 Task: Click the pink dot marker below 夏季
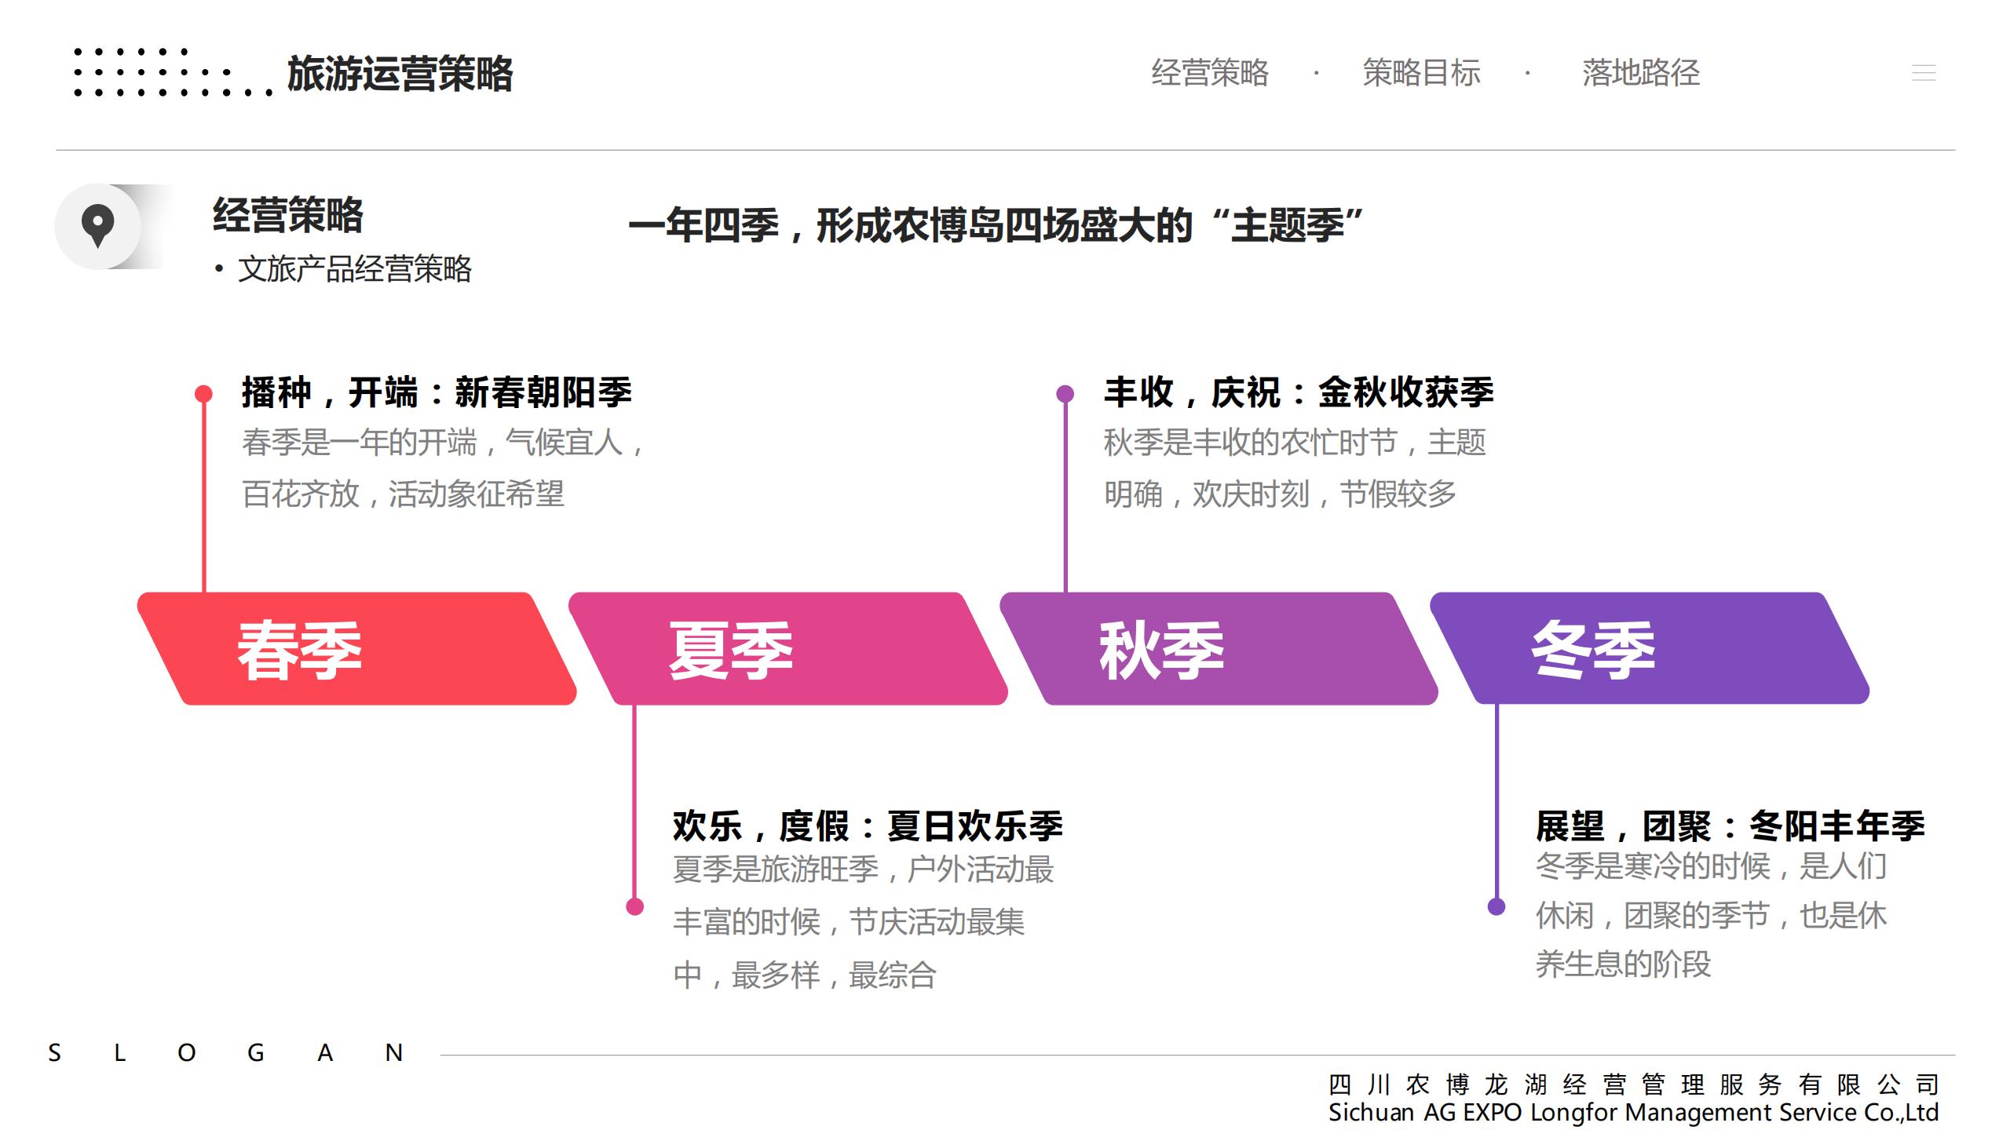click(x=634, y=907)
